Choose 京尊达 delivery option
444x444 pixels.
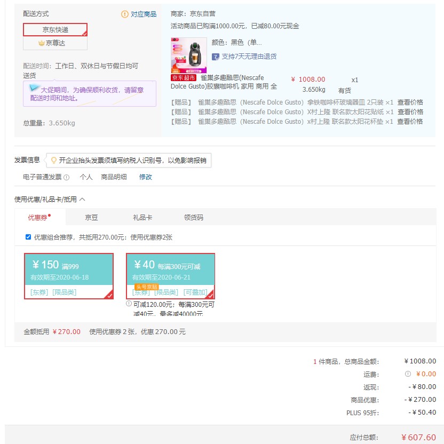click(x=55, y=43)
